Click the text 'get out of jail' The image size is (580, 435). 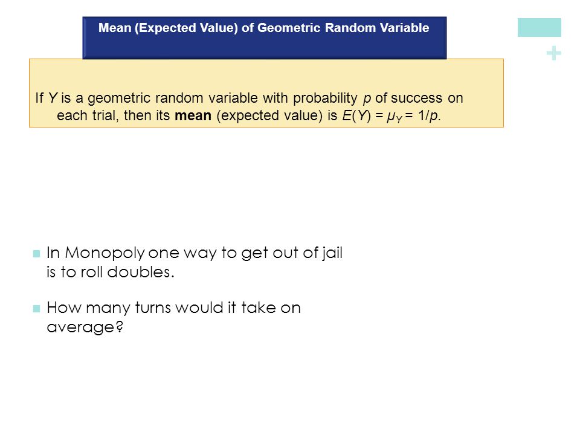292,253
